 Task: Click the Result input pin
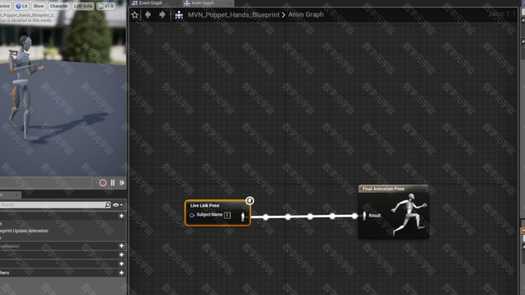364,216
